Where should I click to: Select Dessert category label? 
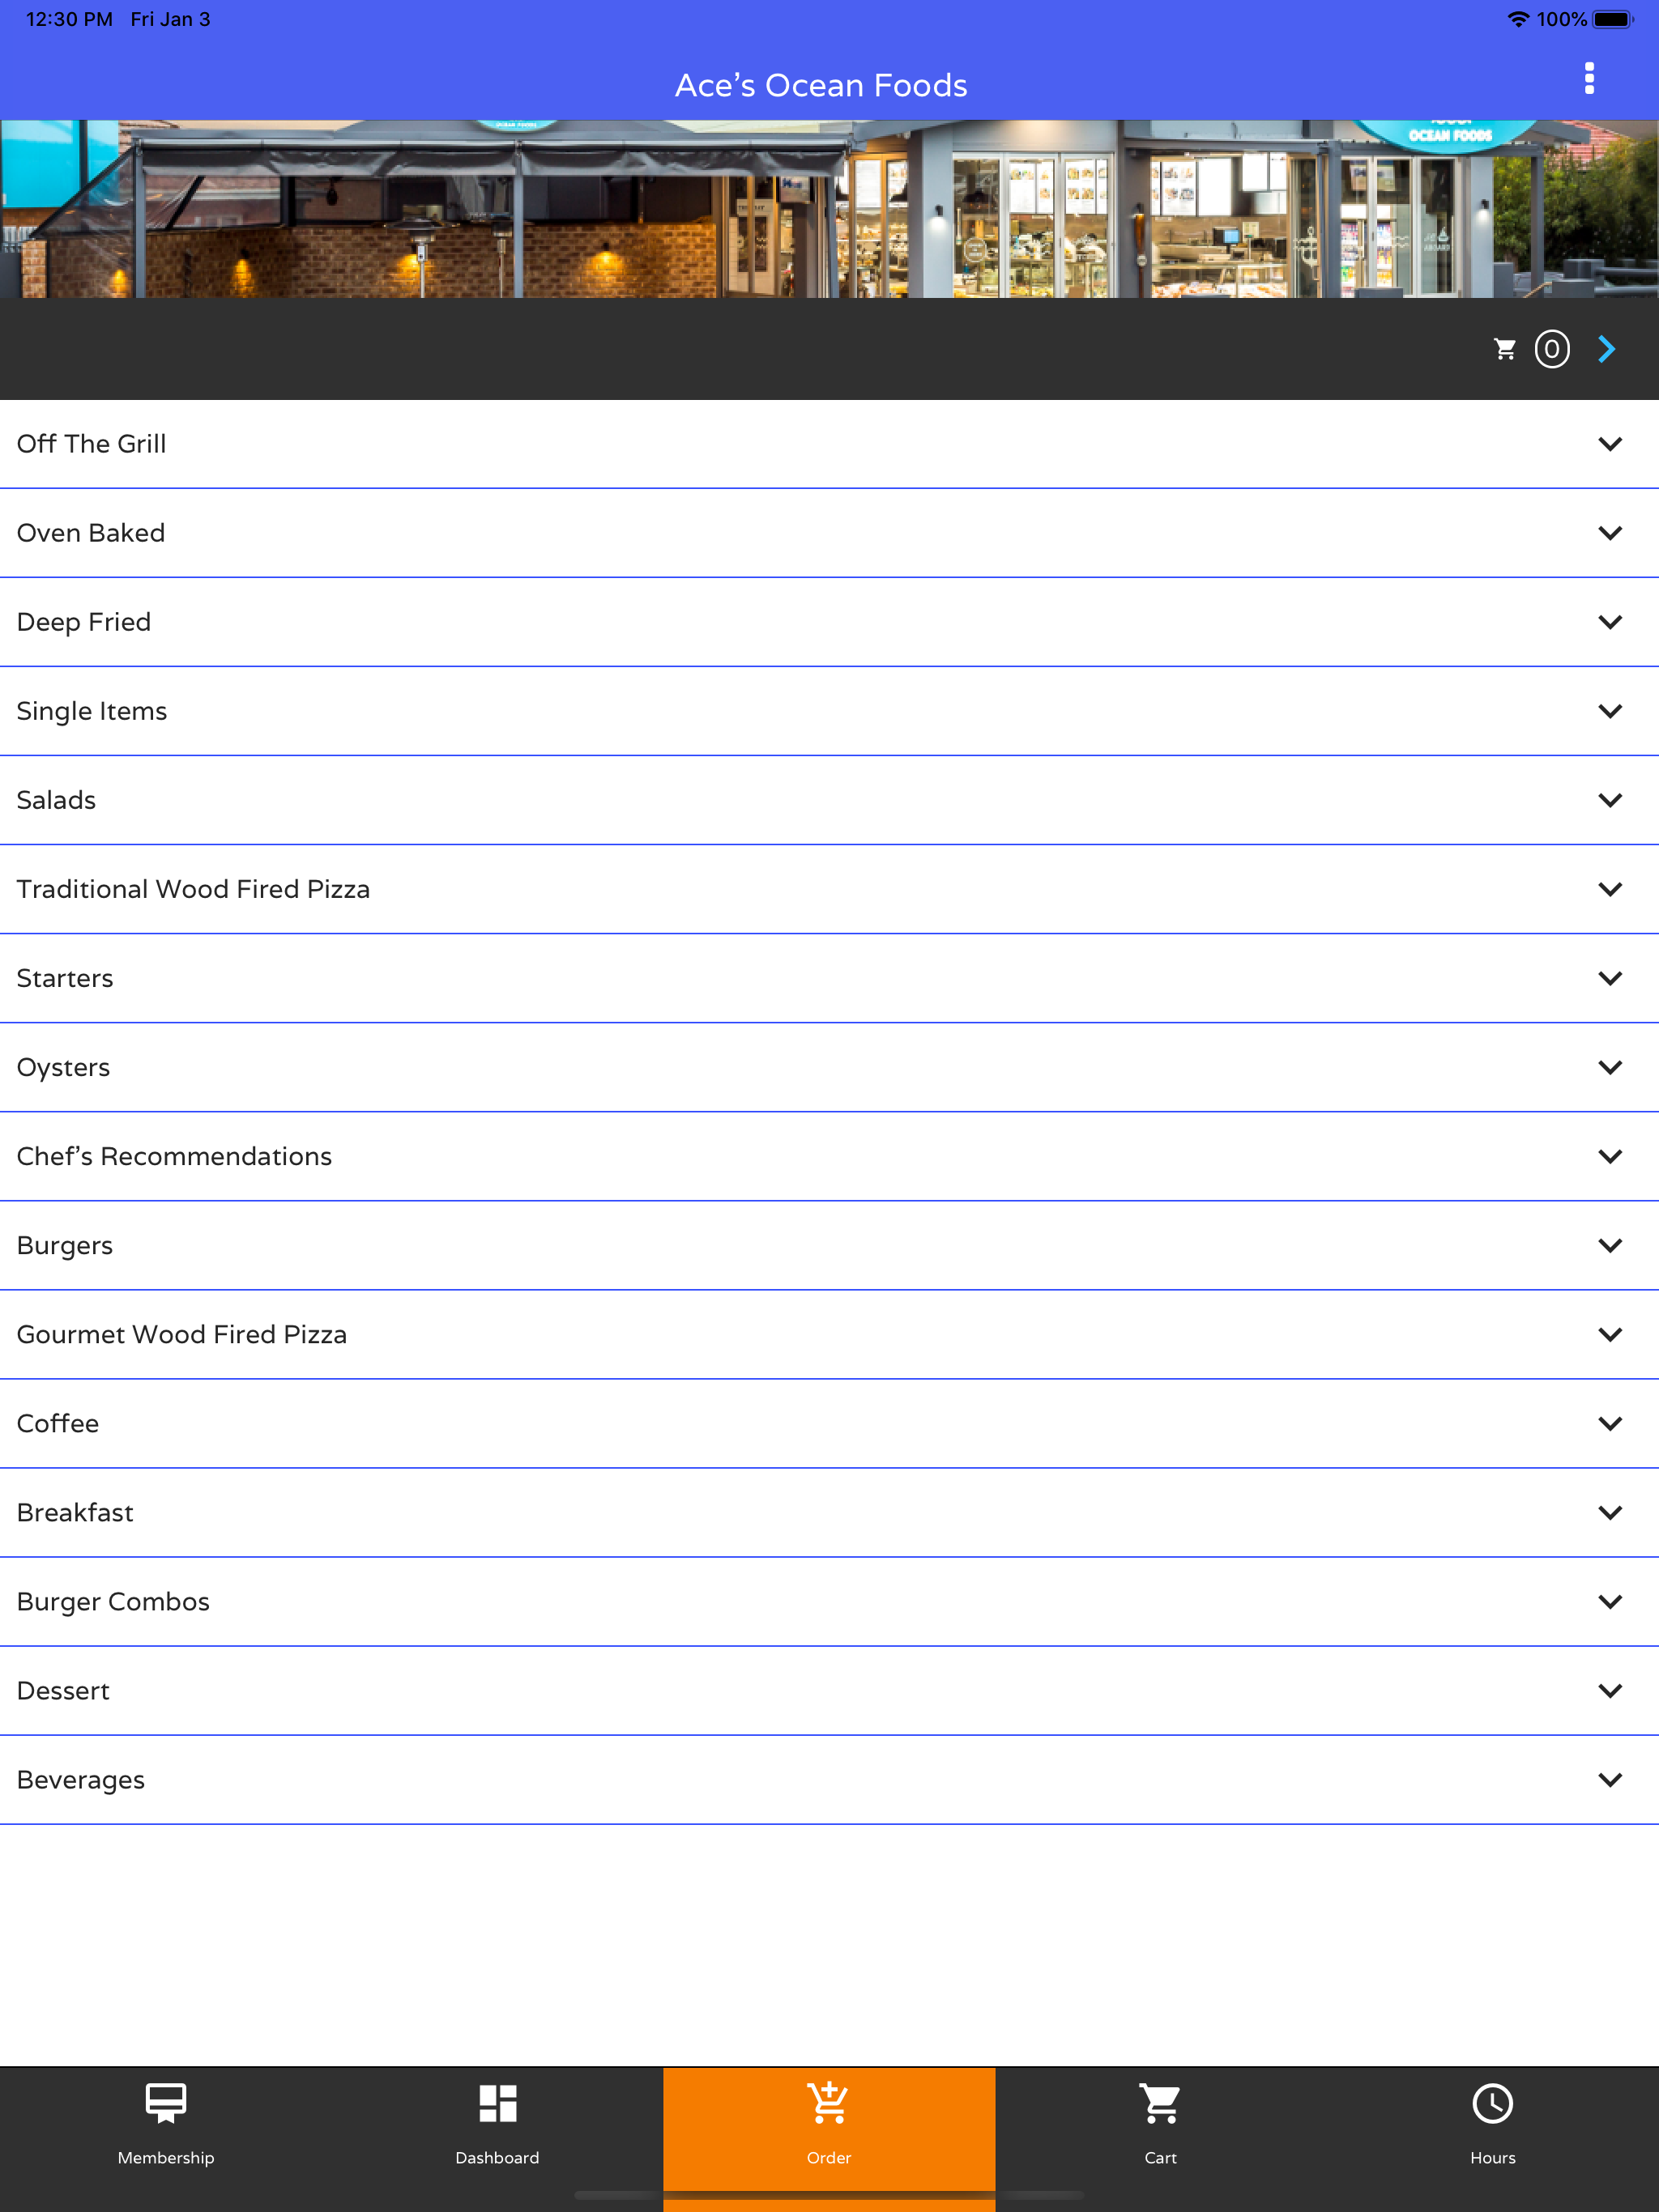click(63, 1690)
